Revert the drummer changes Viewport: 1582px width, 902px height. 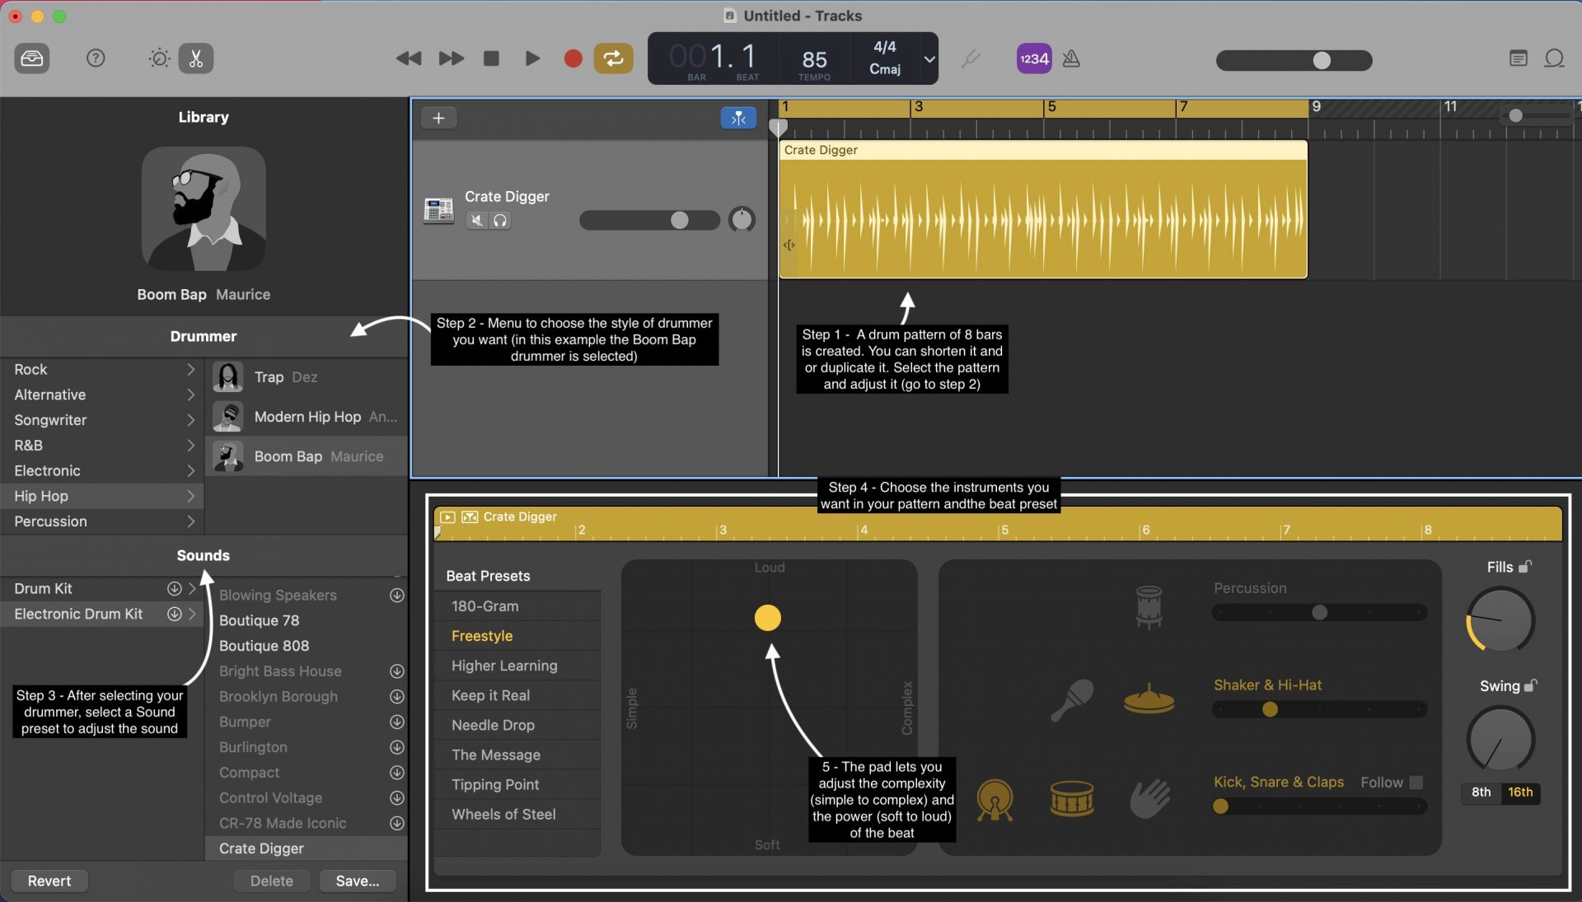(x=49, y=881)
